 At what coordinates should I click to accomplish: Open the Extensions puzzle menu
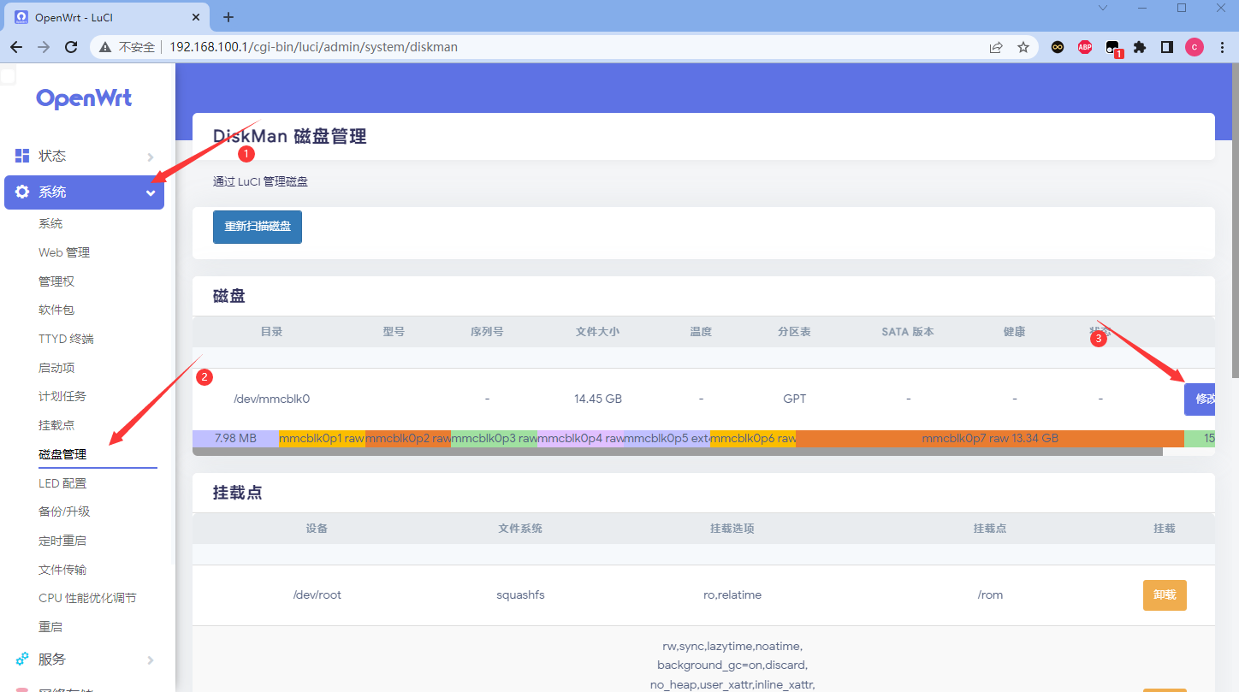(x=1140, y=47)
